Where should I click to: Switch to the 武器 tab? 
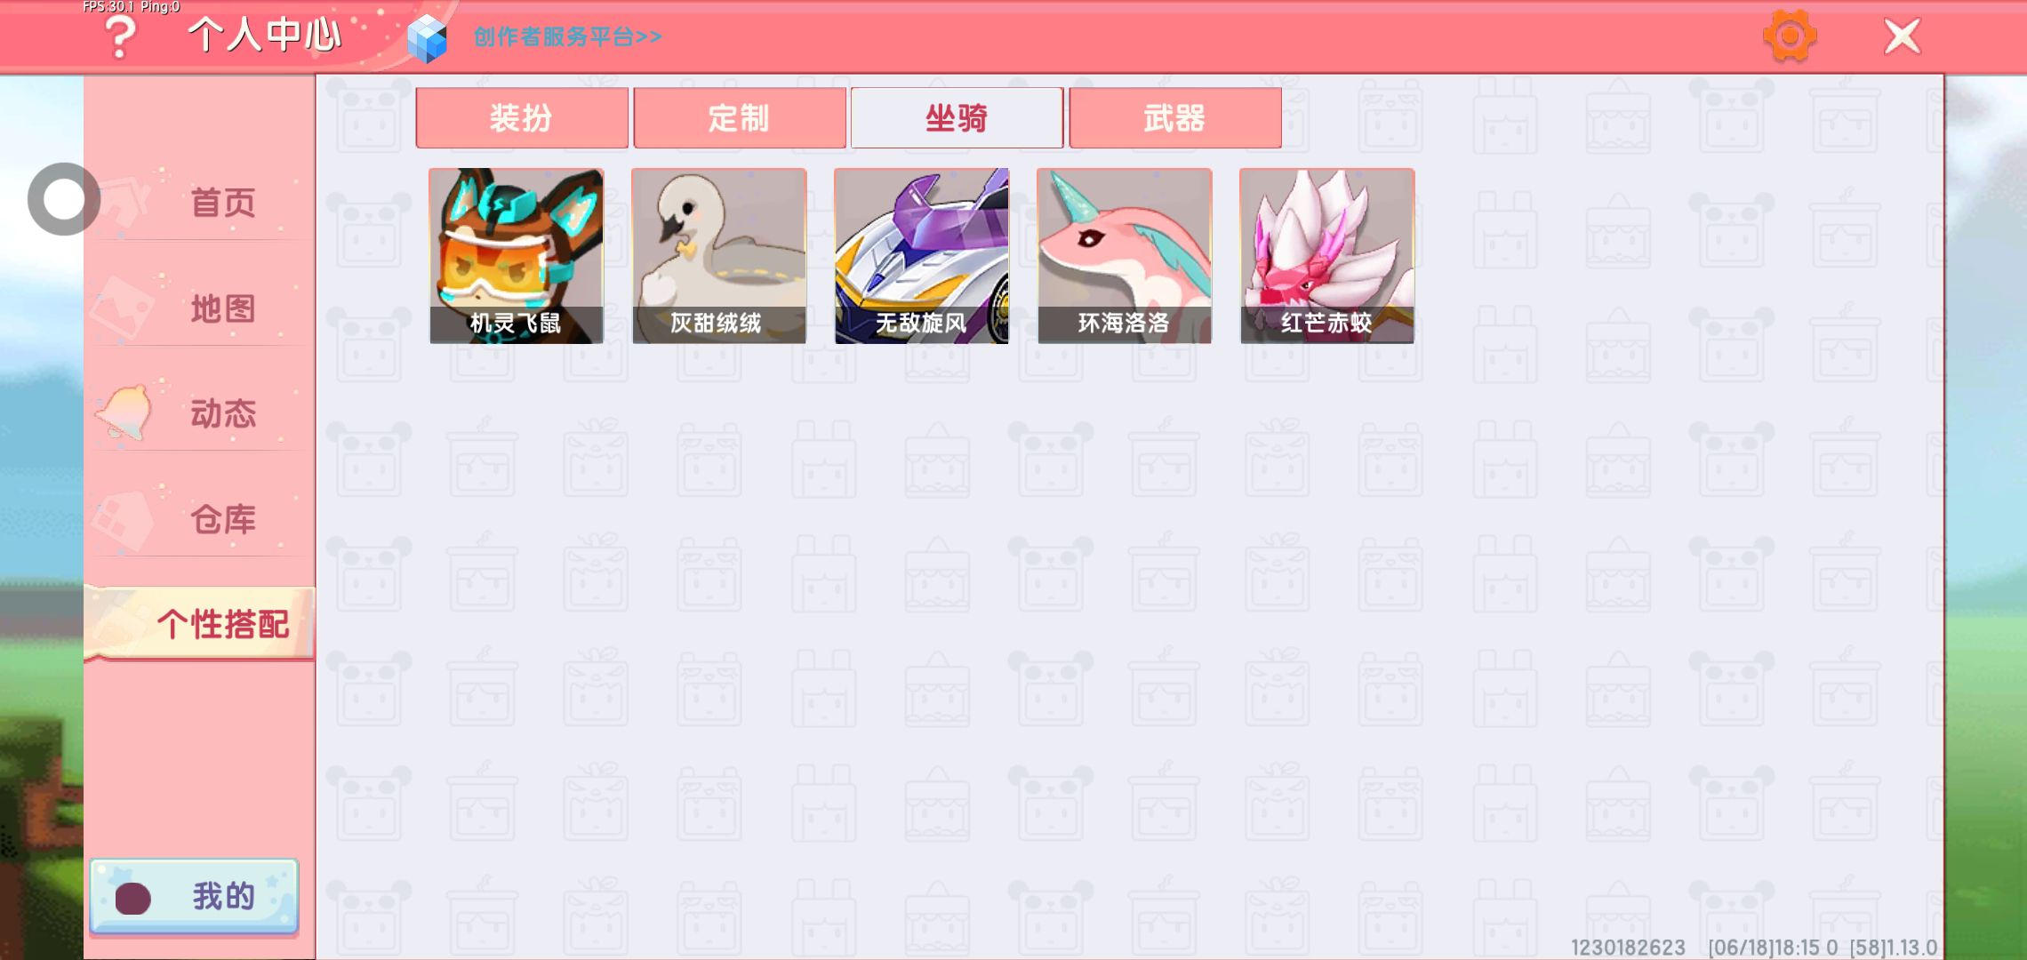[1175, 117]
